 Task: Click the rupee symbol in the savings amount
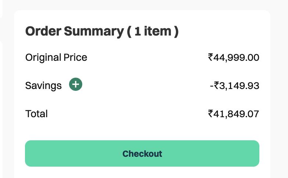tap(217, 86)
